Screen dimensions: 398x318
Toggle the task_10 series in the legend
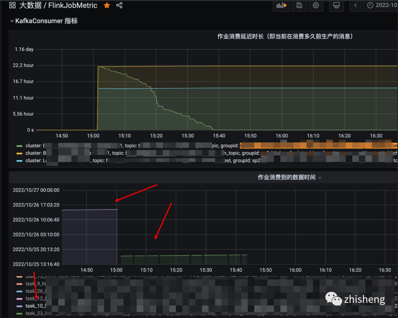pyautogui.click(x=211, y=306)
